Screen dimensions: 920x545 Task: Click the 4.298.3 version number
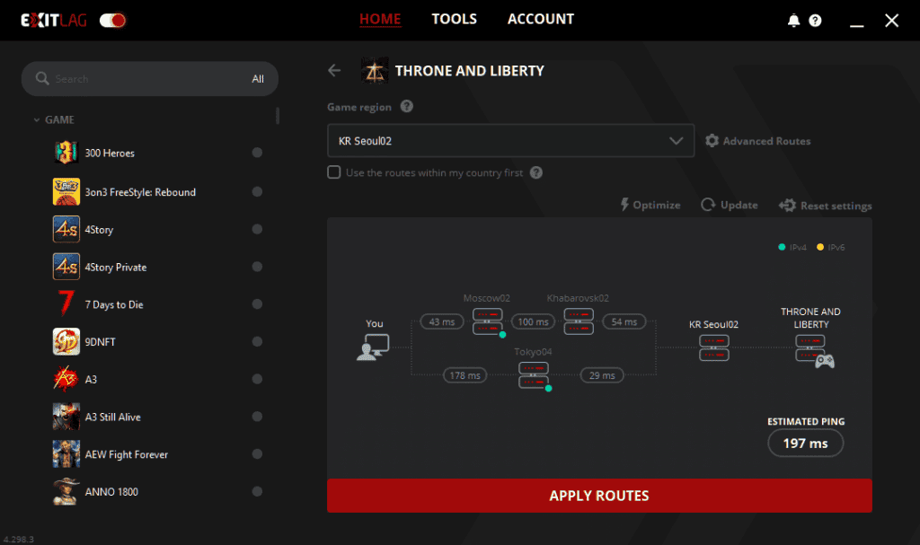tap(19, 539)
